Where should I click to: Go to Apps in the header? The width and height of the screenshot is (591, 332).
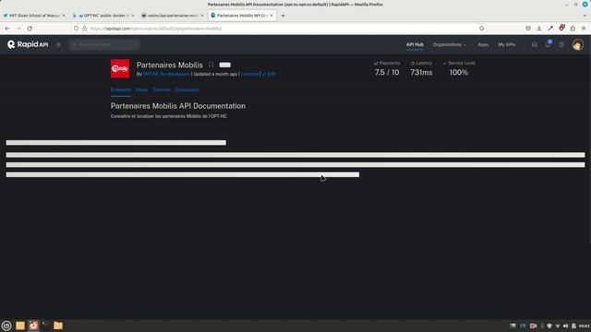tap(483, 45)
